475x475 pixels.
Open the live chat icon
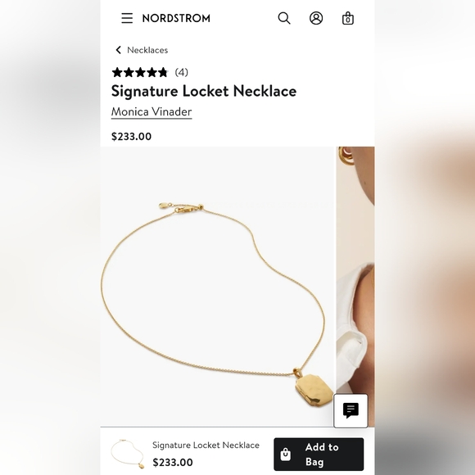click(351, 411)
